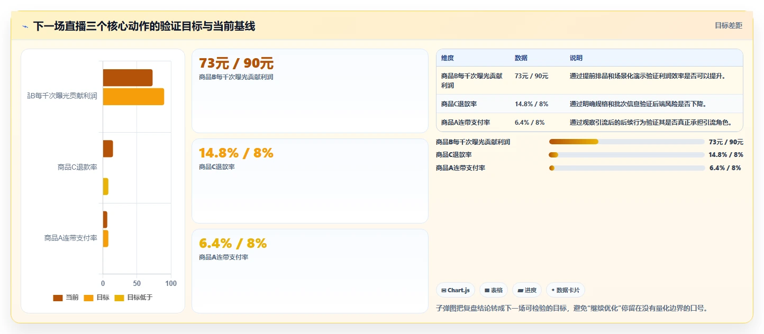Click the 数据卡片 tag icon
This screenshot has width=764, height=334.
coord(553,290)
